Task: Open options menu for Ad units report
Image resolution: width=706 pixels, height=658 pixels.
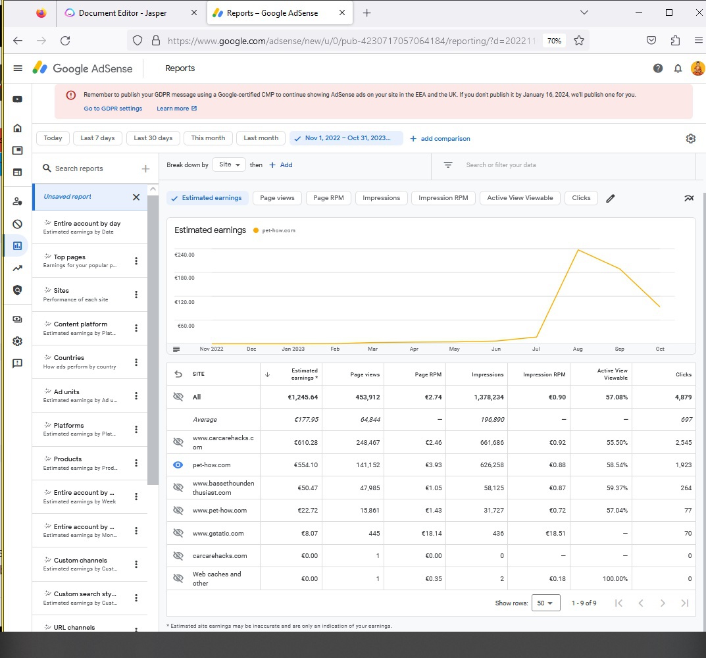Action: pos(136,395)
